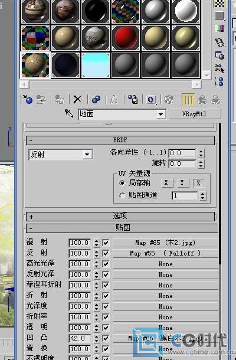This screenshot has width=236, height=360.
Task: Click Put to Library disk icon
Action: (x=133, y=99)
